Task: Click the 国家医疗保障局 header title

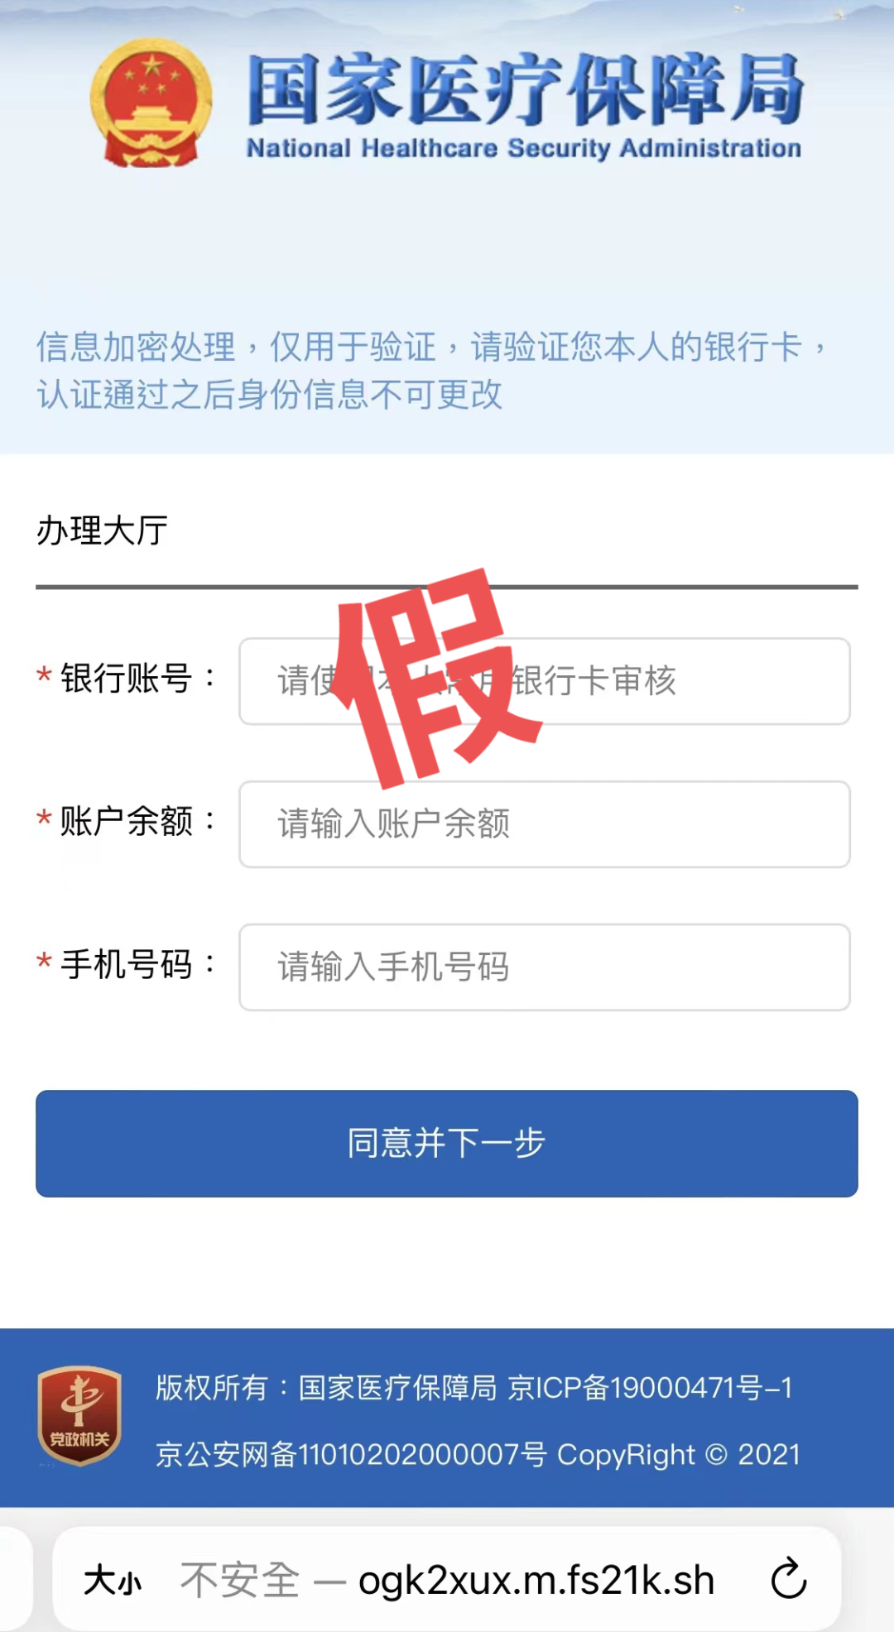Action: tap(523, 93)
